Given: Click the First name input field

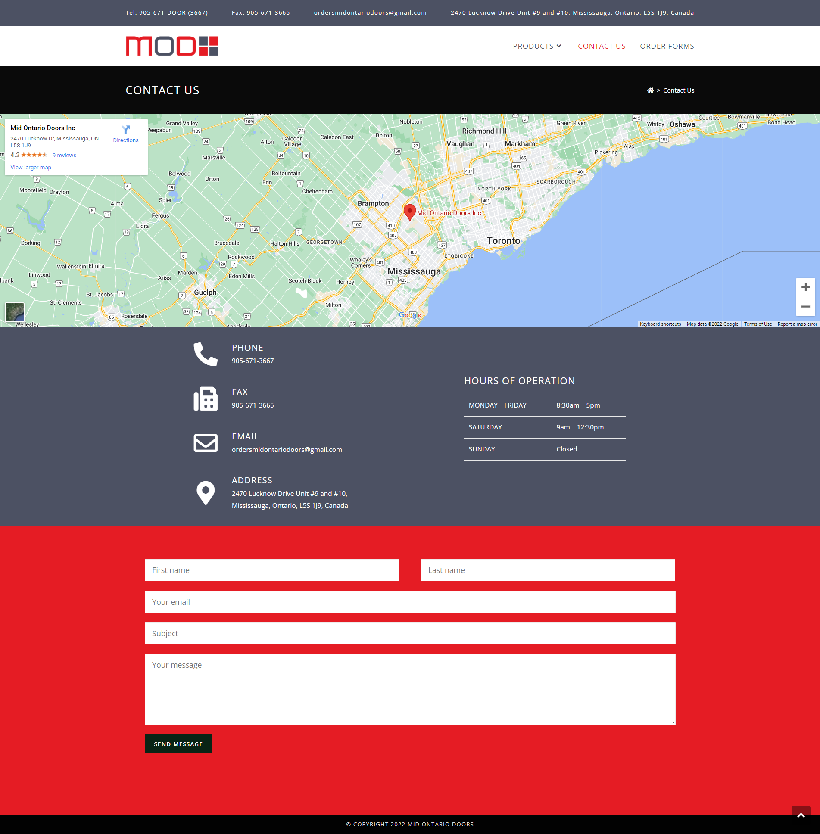Looking at the screenshot, I should pyautogui.click(x=272, y=570).
